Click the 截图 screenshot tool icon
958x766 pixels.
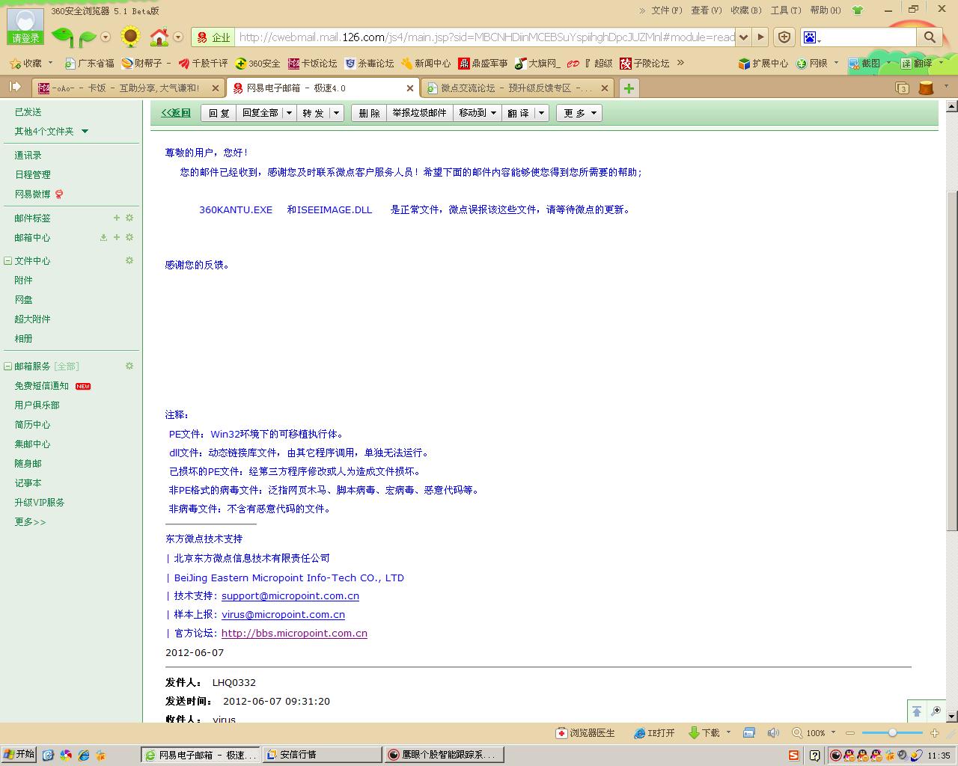pyautogui.click(x=854, y=64)
